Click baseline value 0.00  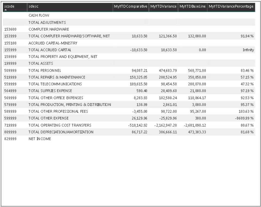pos(202,50)
